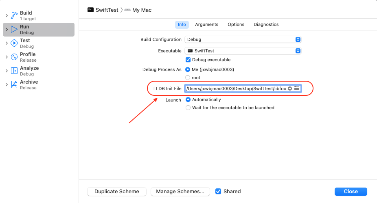Switch to the Info tab

coord(182,24)
